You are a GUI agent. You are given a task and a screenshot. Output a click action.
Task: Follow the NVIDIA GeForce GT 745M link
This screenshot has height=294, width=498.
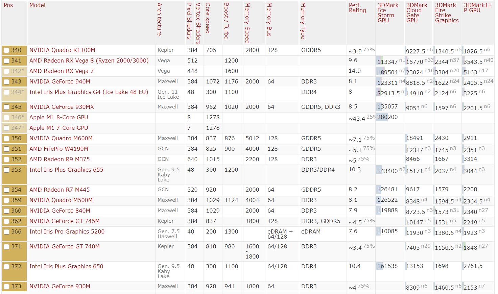[x=65, y=221]
